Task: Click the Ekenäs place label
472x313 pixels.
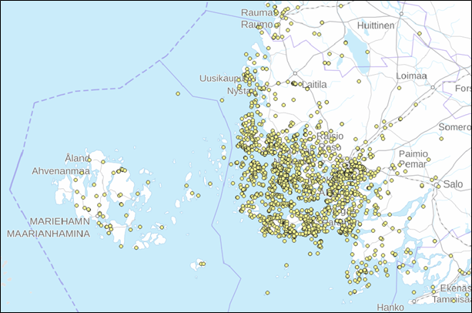Action: click(452, 287)
